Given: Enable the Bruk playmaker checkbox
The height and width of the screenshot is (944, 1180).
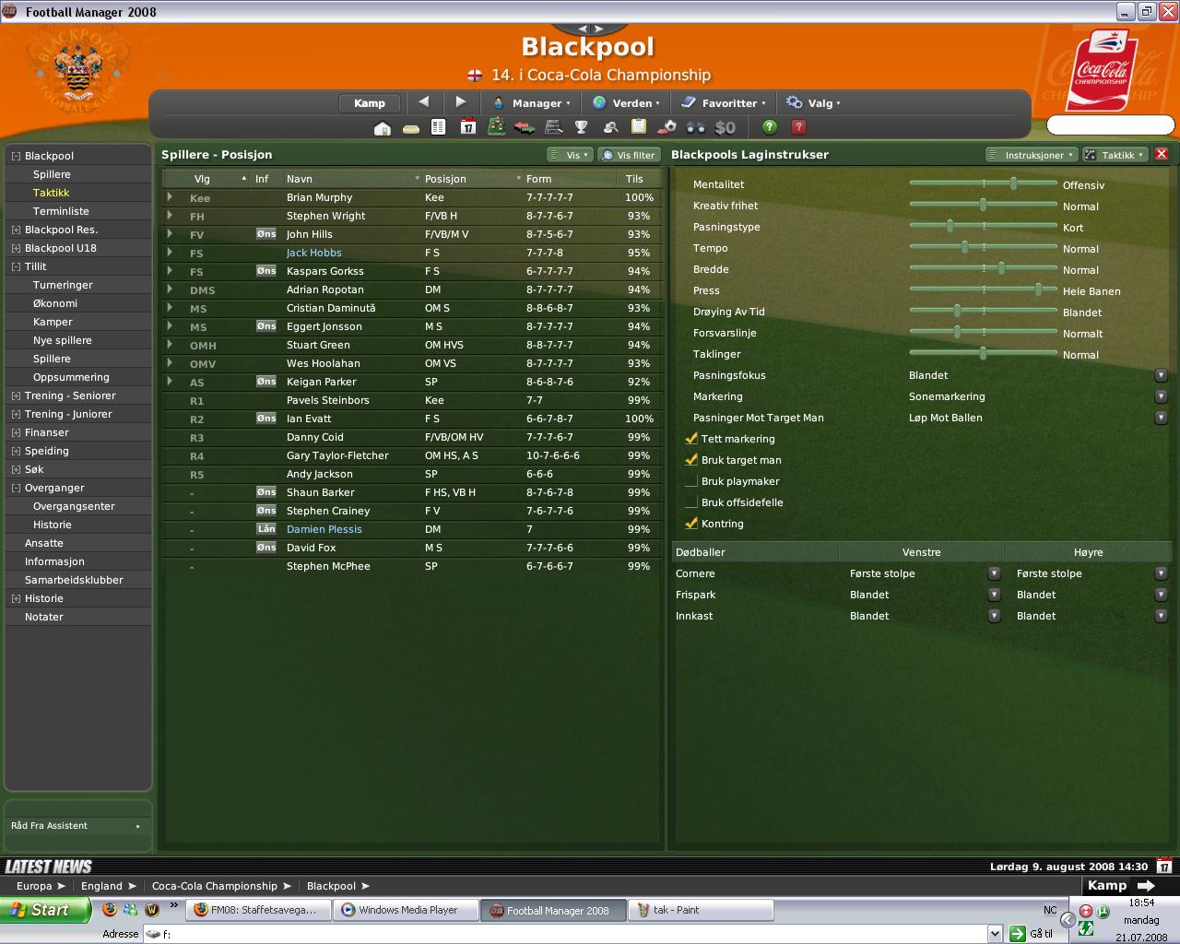Looking at the screenshot, I should coord(691,481).
